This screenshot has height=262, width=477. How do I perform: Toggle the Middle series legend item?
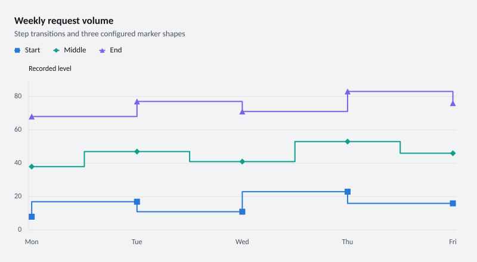point(70,50)
